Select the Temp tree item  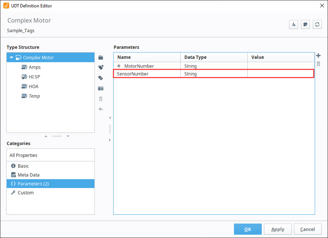[x=50, y=96]
